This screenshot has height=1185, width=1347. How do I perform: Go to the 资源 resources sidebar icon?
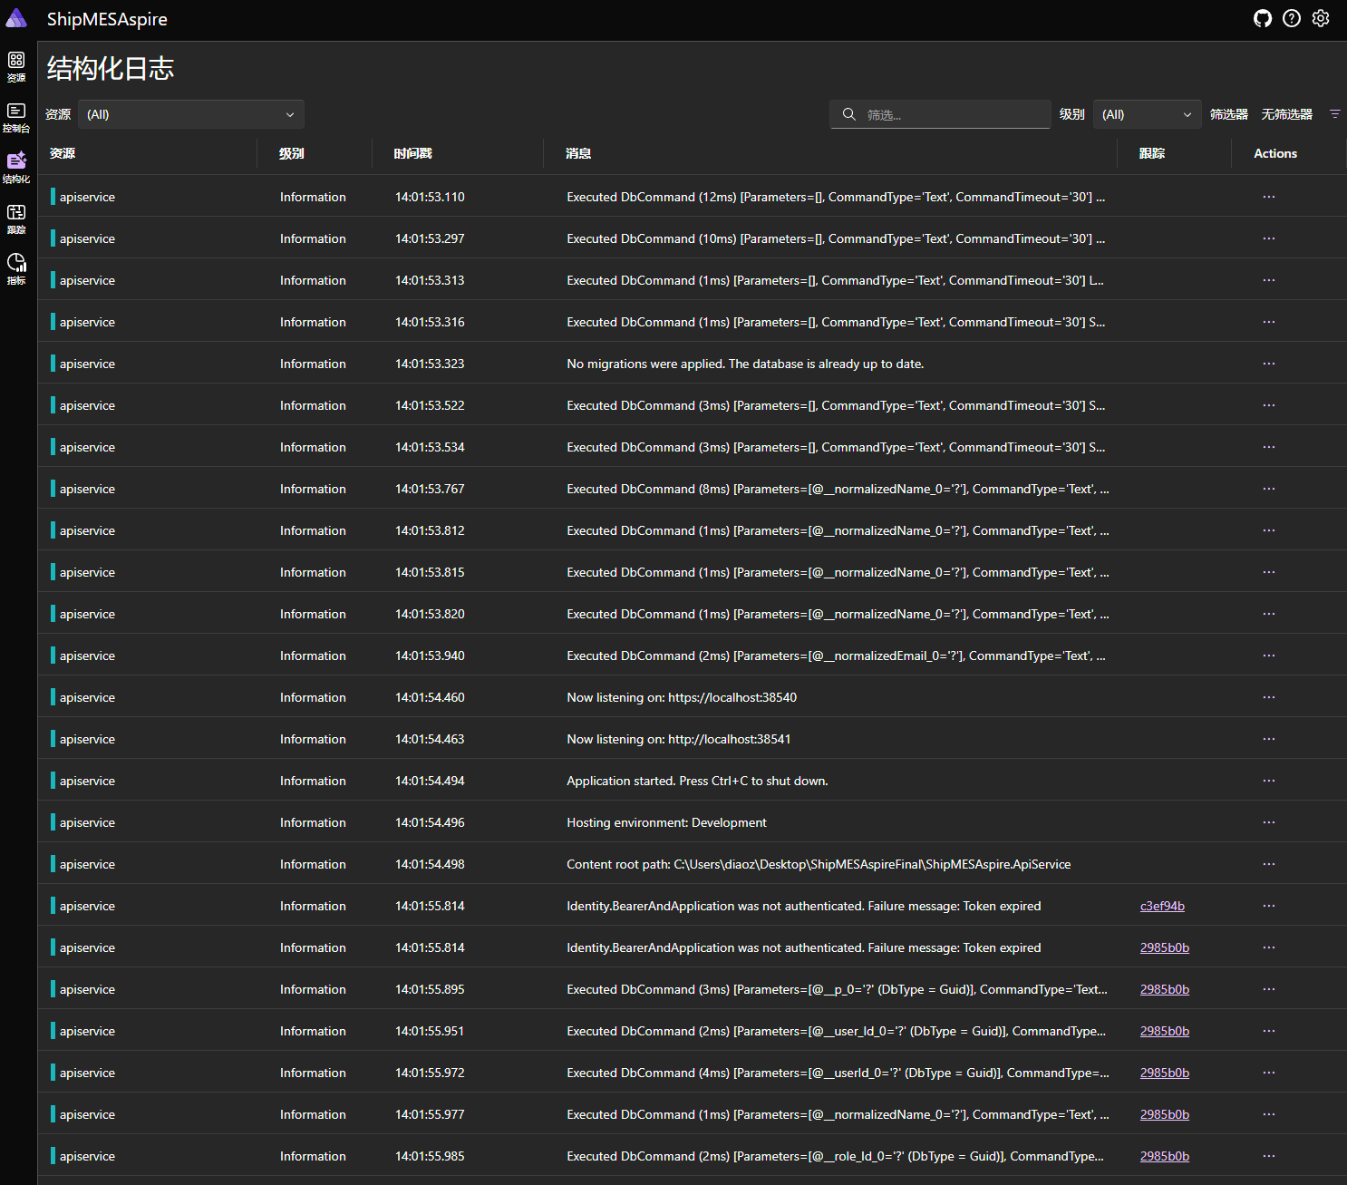[x=16, y=65]
